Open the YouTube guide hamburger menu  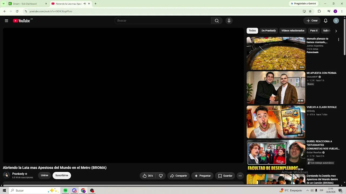6,21
